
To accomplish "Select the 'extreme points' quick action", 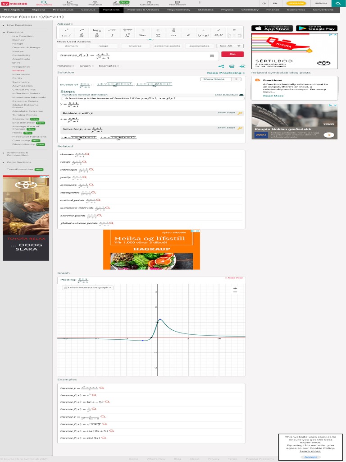I will coord(168,46).
